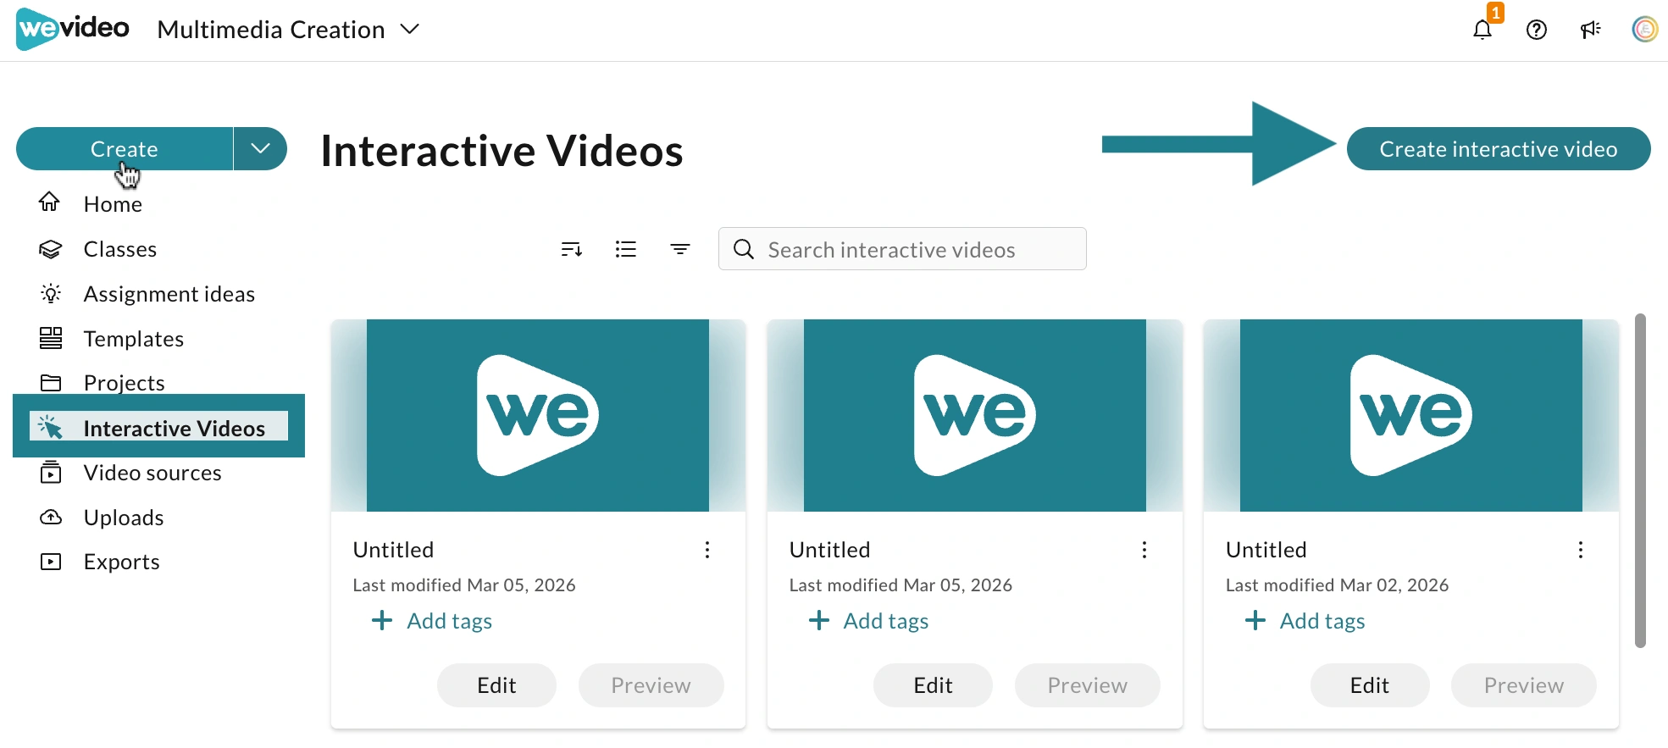Screen dimensions: 1668x748
Task: Preview the first Untitled video
Action: click(x=651, y=685)
